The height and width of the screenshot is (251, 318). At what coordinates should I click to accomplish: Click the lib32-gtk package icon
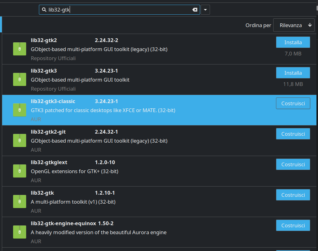click(19, 201)
